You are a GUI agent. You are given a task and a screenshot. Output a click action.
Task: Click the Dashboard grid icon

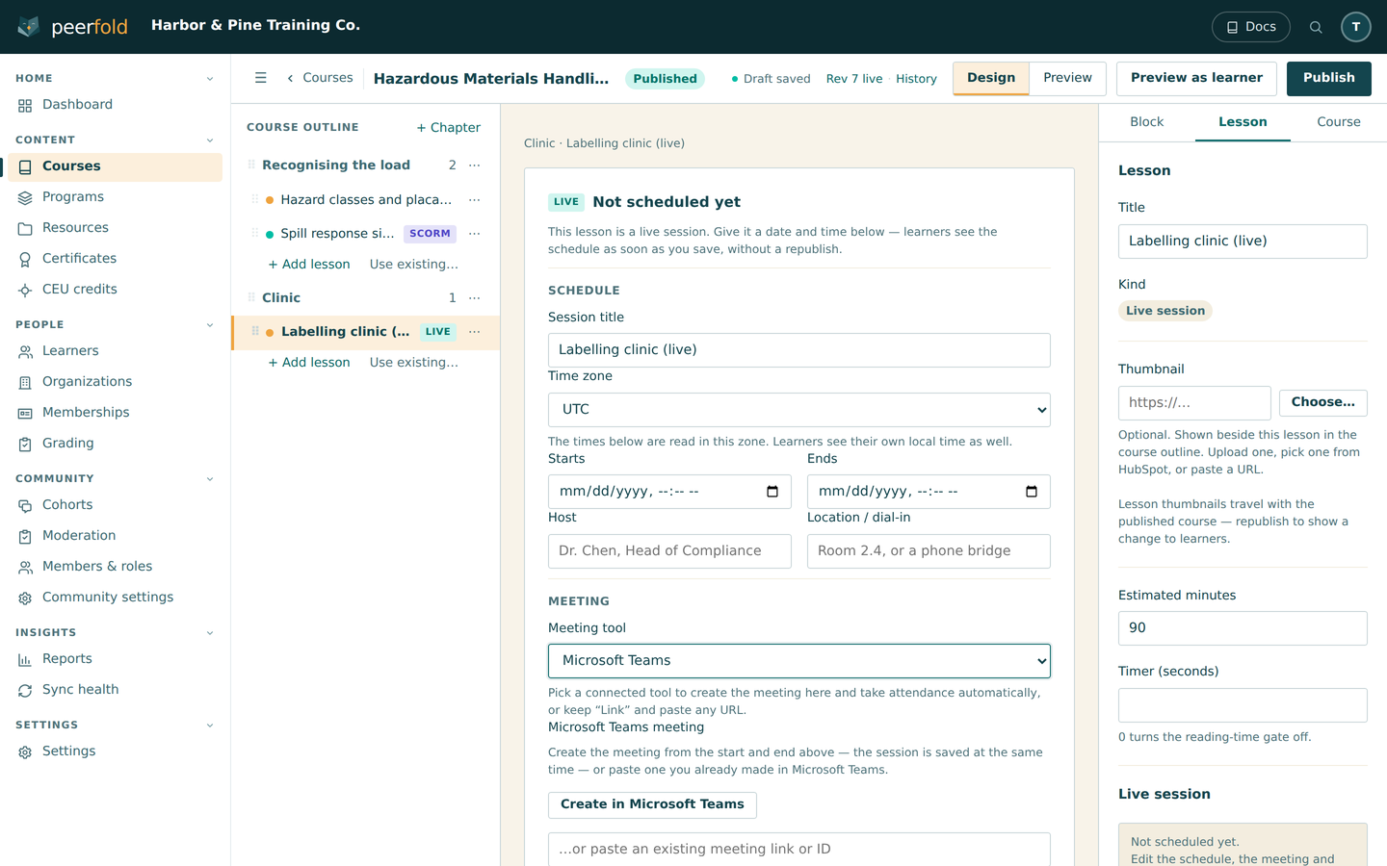[25, 105]
